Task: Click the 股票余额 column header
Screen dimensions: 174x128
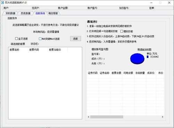Action: [x=116, y=73]
